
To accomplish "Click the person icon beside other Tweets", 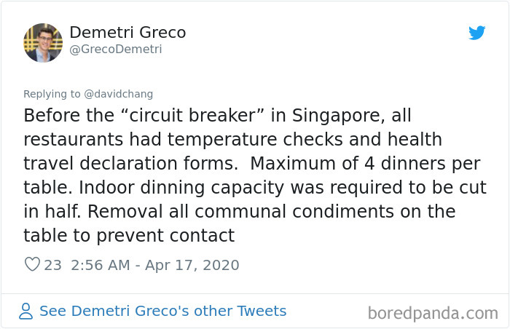I will tap(25, 311).
